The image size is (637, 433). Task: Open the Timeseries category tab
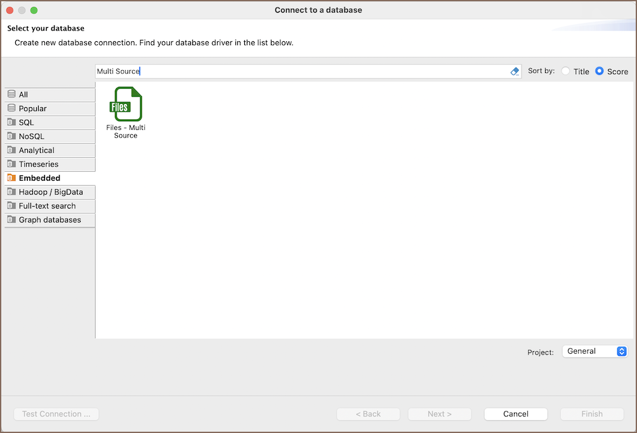[x=39, y=164]
